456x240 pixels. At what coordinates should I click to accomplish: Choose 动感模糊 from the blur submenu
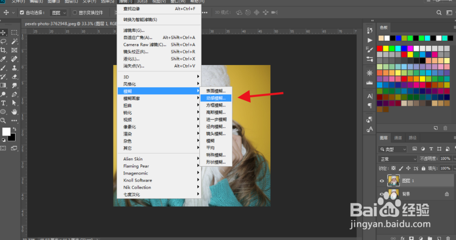pos(216,98)
